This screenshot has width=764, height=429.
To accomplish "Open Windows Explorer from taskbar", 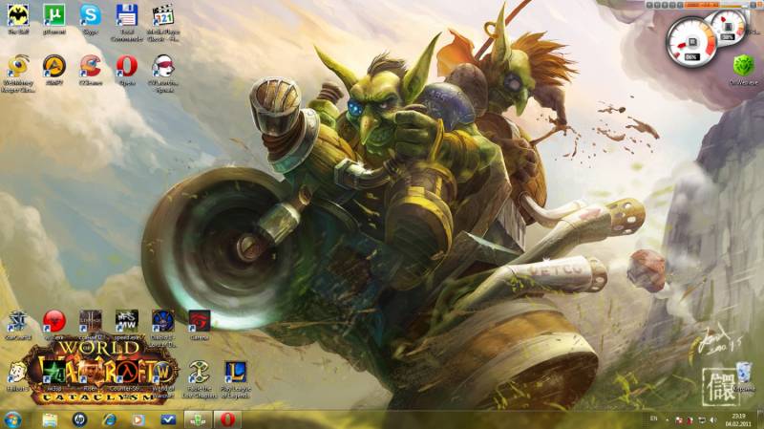I will [x=50, y=419].
